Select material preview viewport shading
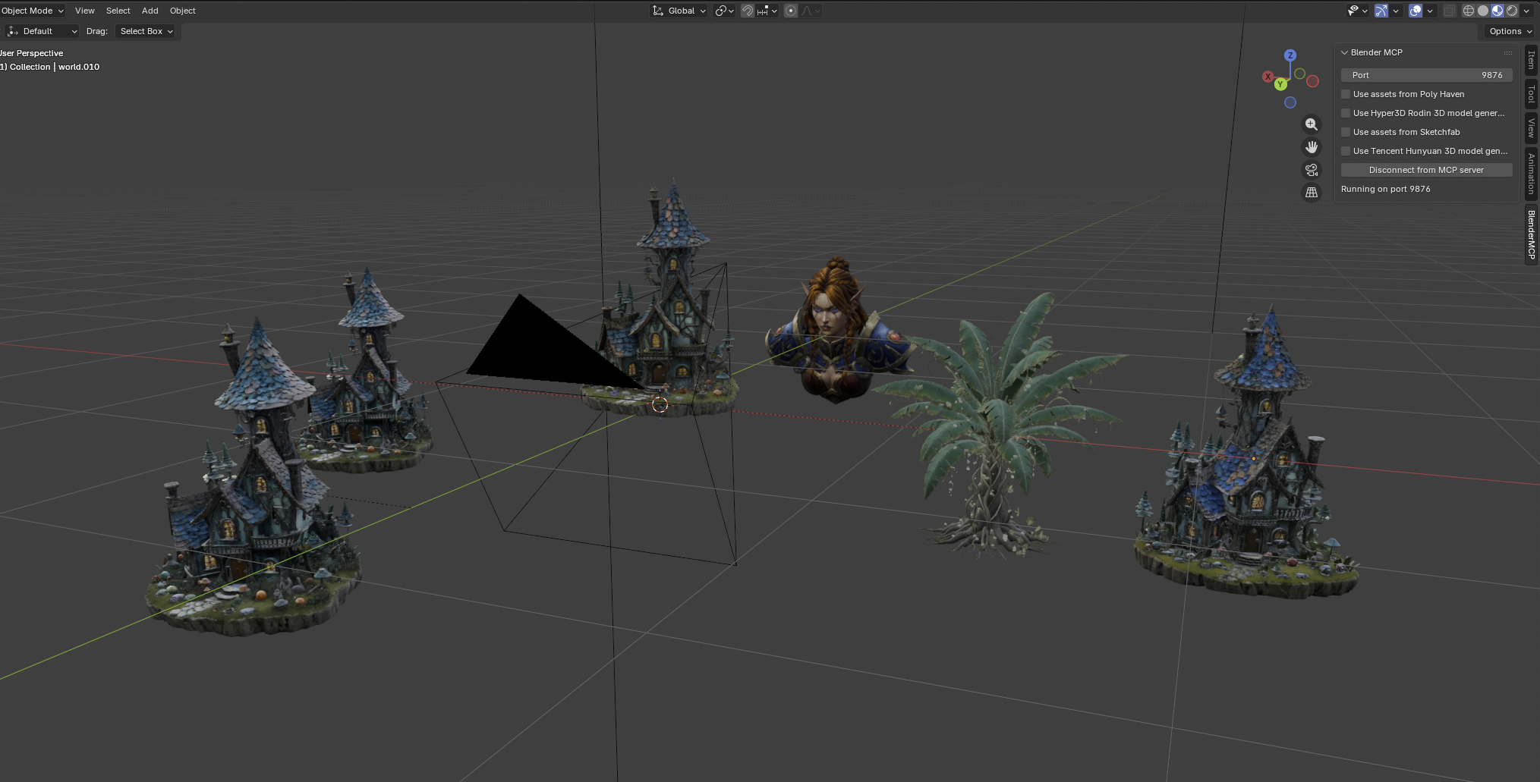The width and height of the screenshot is (1540, 782). click(x=1497, y=11)
